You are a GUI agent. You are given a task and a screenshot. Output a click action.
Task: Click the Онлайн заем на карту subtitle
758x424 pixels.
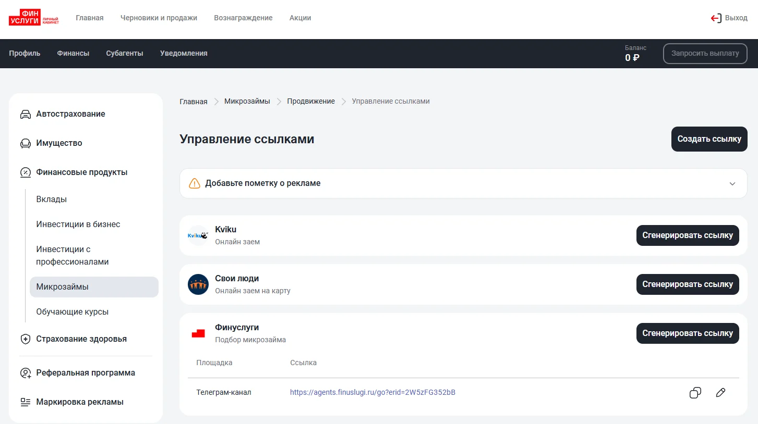pos(252,291)
